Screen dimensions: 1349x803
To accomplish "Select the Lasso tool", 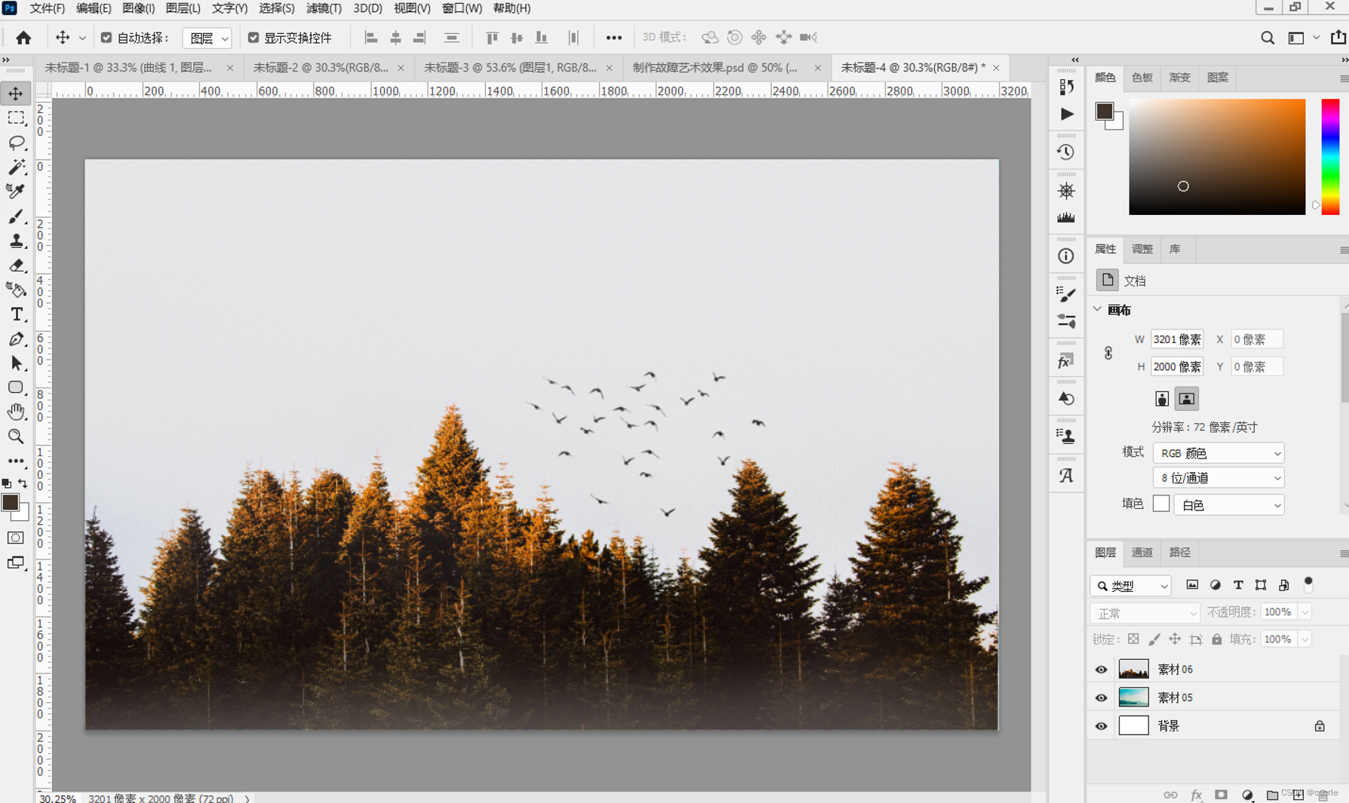I will click(x=16, y=143).
